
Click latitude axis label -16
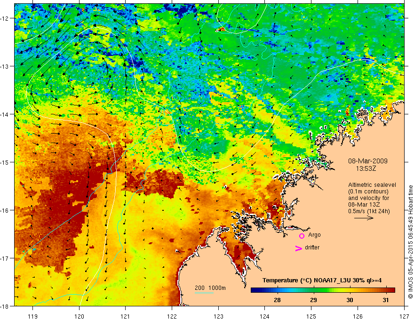click(x=5, y=210)
